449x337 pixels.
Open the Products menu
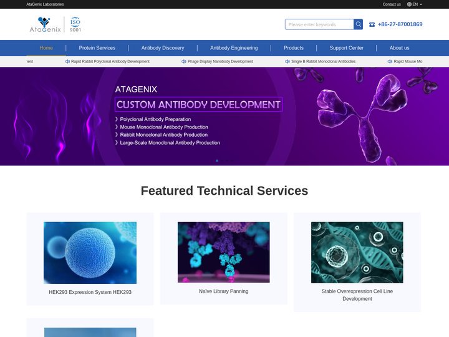pos(294,48)
